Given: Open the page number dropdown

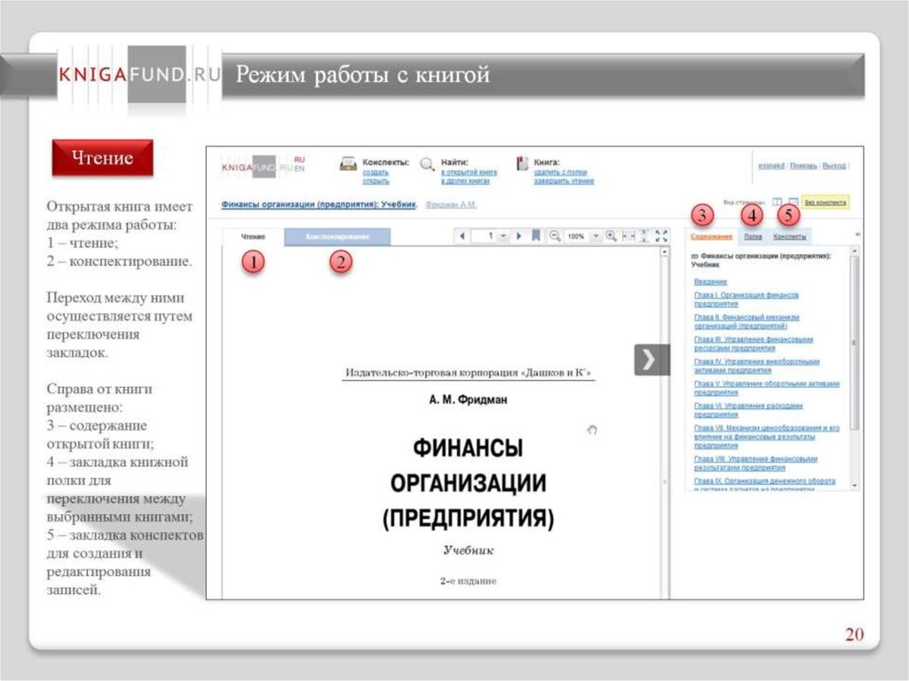Looking at the screenshot, I should [x=503, y=236].
